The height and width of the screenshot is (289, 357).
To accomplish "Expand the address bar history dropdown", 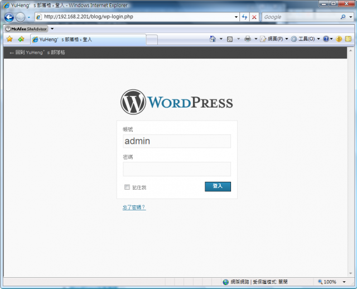I will pyautogui.click(x=236, y=17).
